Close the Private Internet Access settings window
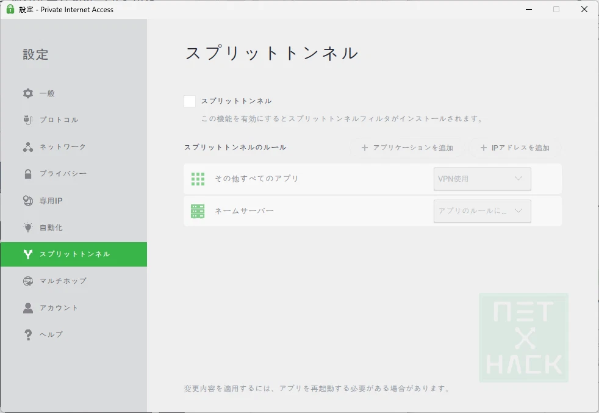Viewport: 599px width, 413px height. tap(584, 9)
